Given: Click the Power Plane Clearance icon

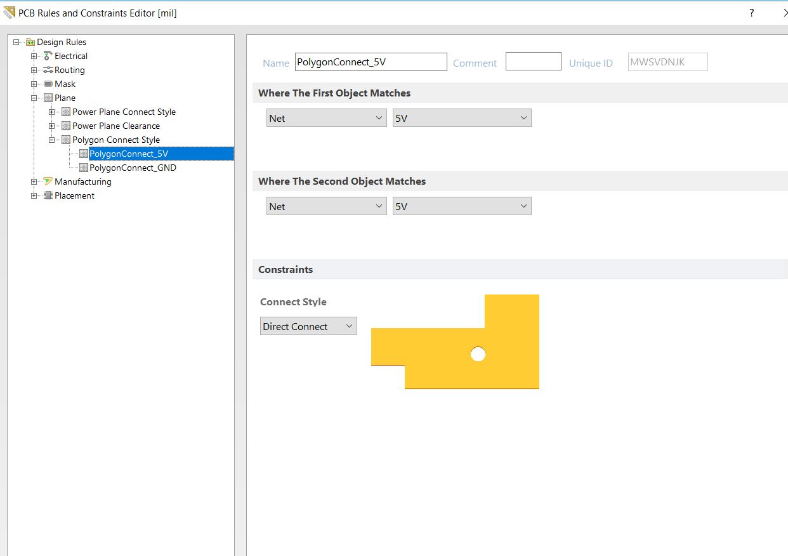Looking at the screenshot, I should point(66,126).
